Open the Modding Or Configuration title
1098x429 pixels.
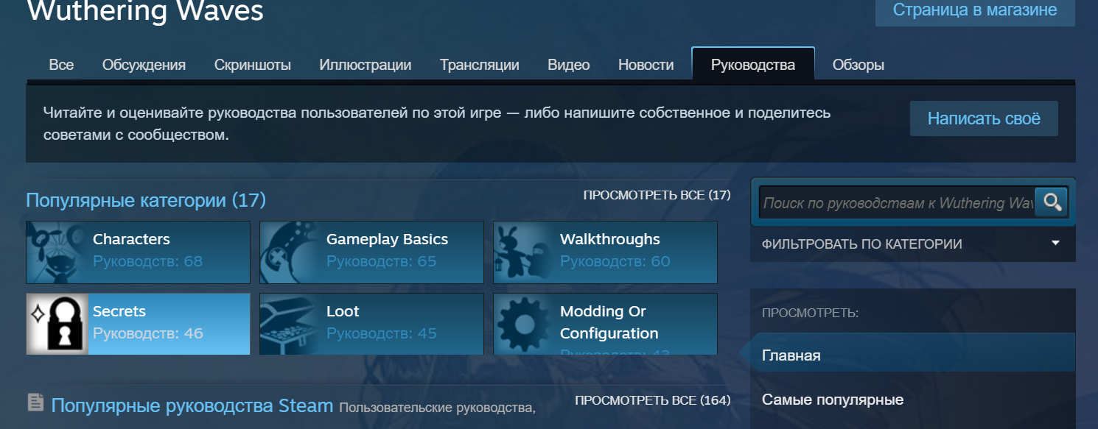[x=609, y=322]
